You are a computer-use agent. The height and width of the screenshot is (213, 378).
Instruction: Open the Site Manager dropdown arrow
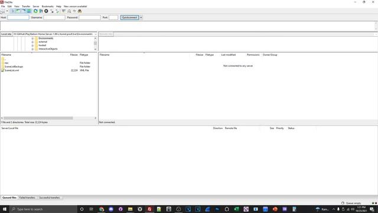(7, 11)
